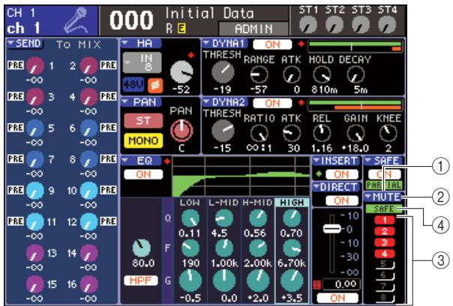The height and width of the screenshot is (306, 453).
Task: Select the DYNA2 RATIO knob
Action: click(x=259, y=133)
